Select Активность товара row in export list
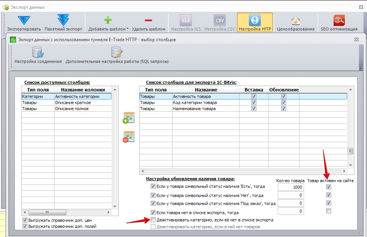This screenshot has height=237, width=367. (243, 96)
